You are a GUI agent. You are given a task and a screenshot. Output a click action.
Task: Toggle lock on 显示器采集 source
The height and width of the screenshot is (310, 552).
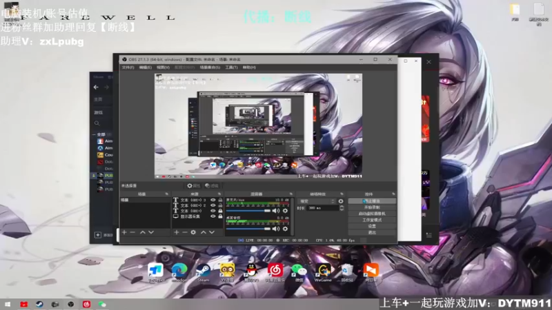[220, 216]
